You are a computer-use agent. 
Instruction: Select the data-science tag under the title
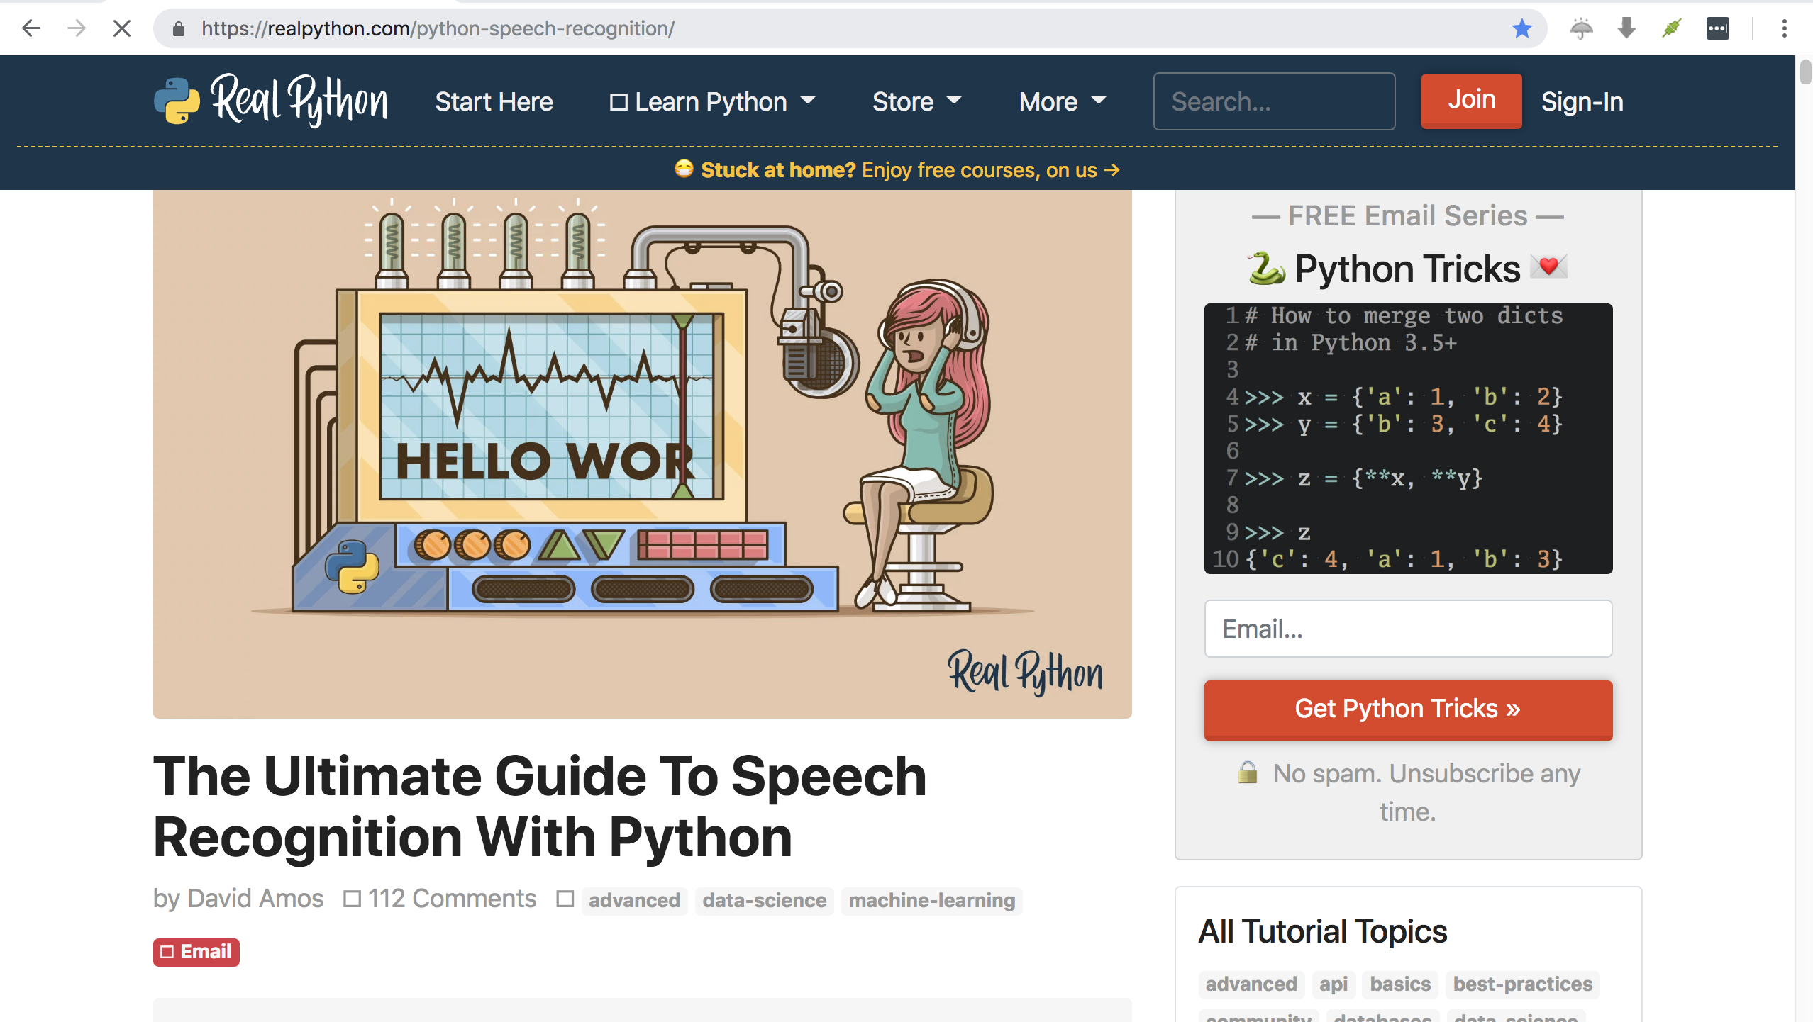click(x=764, y=901)
